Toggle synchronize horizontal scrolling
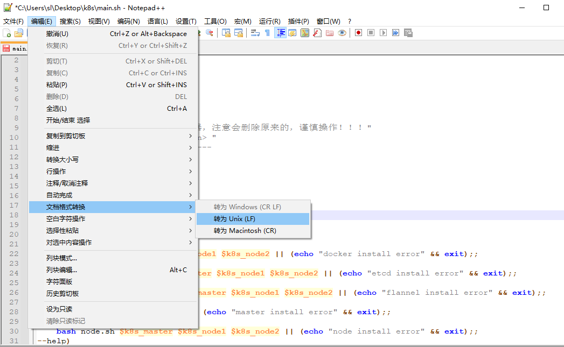The height and width of the screenshot is (347, 564). click(239, 33)
